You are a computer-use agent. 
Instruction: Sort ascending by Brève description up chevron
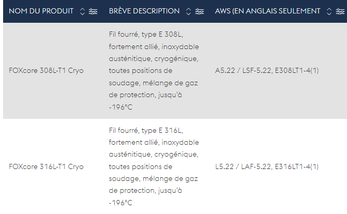[188, 9]
